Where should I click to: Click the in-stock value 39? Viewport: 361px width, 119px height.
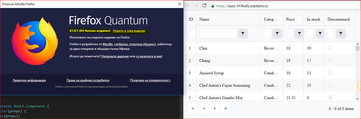[x=309, y=48]
